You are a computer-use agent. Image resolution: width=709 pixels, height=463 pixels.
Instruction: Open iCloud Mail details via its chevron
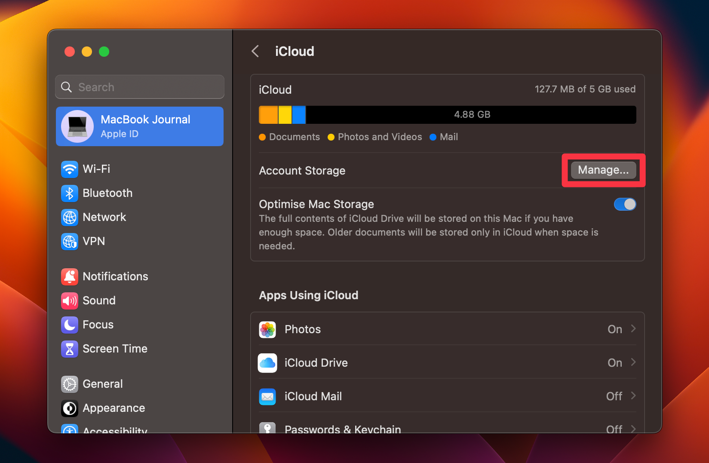tap(633, 396)
